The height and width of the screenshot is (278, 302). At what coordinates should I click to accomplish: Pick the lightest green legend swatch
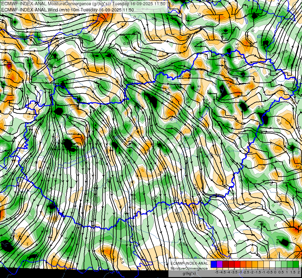click(x=278, y=264)
